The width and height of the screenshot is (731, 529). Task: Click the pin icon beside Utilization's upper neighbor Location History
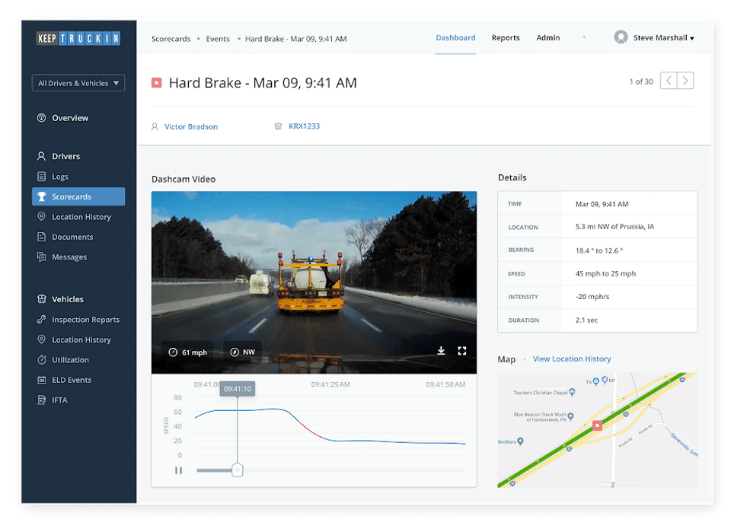(41, 339)
